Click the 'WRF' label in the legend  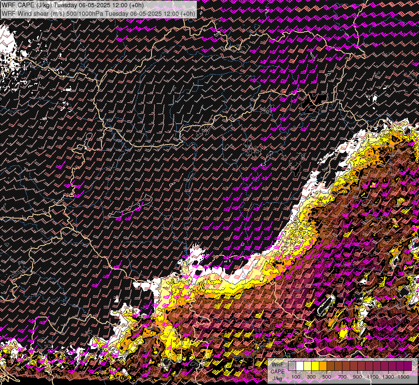click(278, 365)
